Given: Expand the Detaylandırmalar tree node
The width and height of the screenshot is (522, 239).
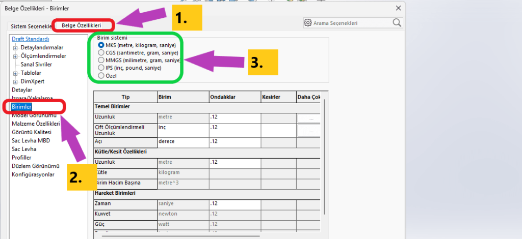Looking at the screenshot, I should 15,48.
